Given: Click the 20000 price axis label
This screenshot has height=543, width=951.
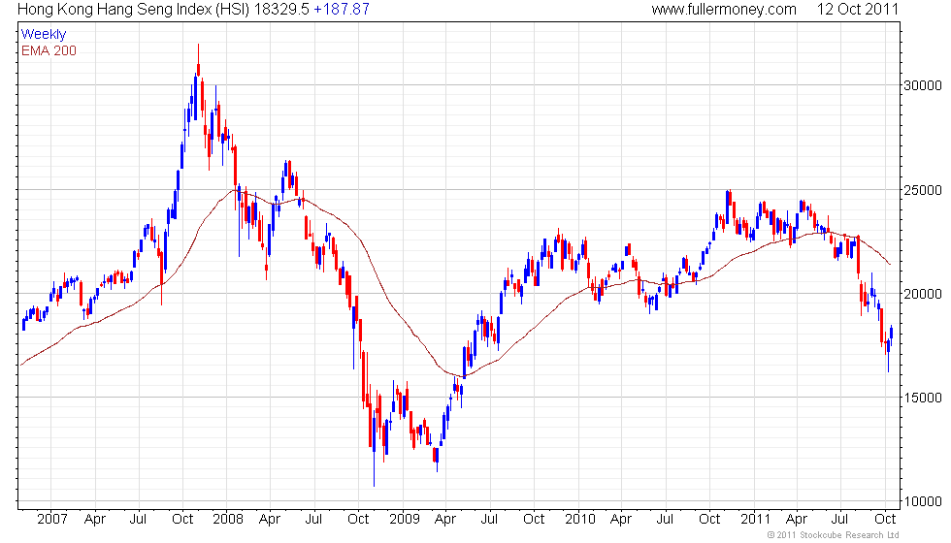Looking at the screenshot, I should point(923,294).
